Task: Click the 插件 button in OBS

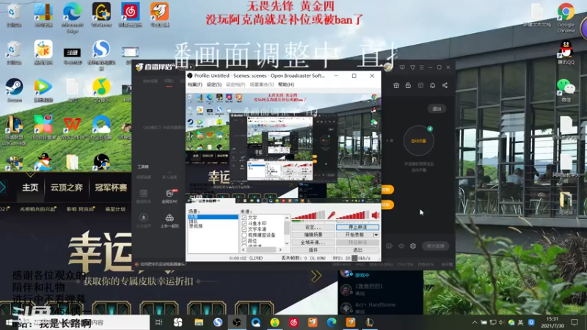Action: point(313,249)
